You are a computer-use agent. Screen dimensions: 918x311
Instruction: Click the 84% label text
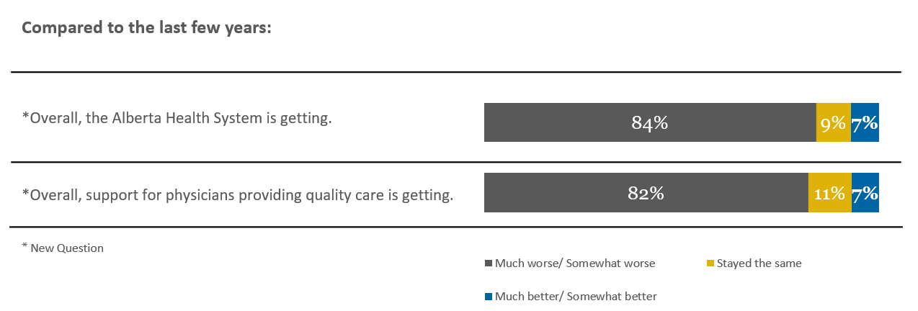click(650, 123)
